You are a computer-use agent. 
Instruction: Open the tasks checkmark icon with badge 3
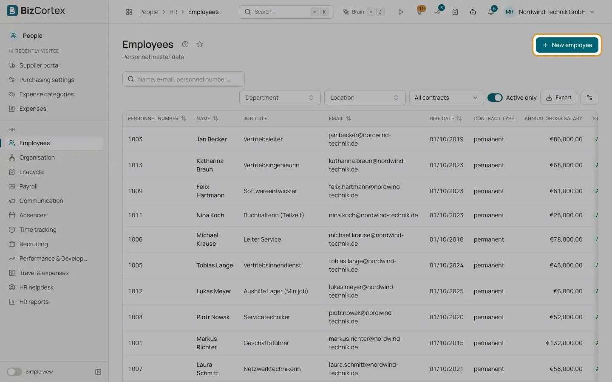tap(438, 11)
